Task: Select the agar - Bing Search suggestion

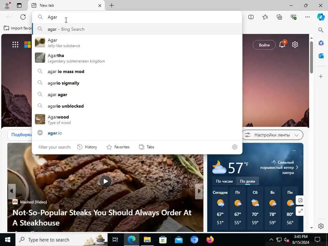Action: pyautogui.click(x=137, y=29)
